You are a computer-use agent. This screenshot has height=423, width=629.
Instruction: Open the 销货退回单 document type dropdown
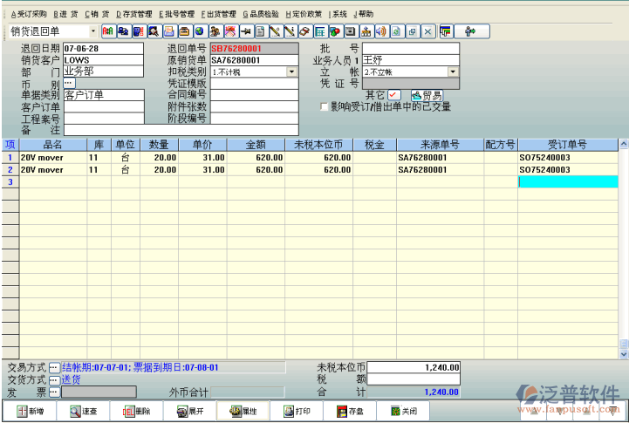[92, 31]
